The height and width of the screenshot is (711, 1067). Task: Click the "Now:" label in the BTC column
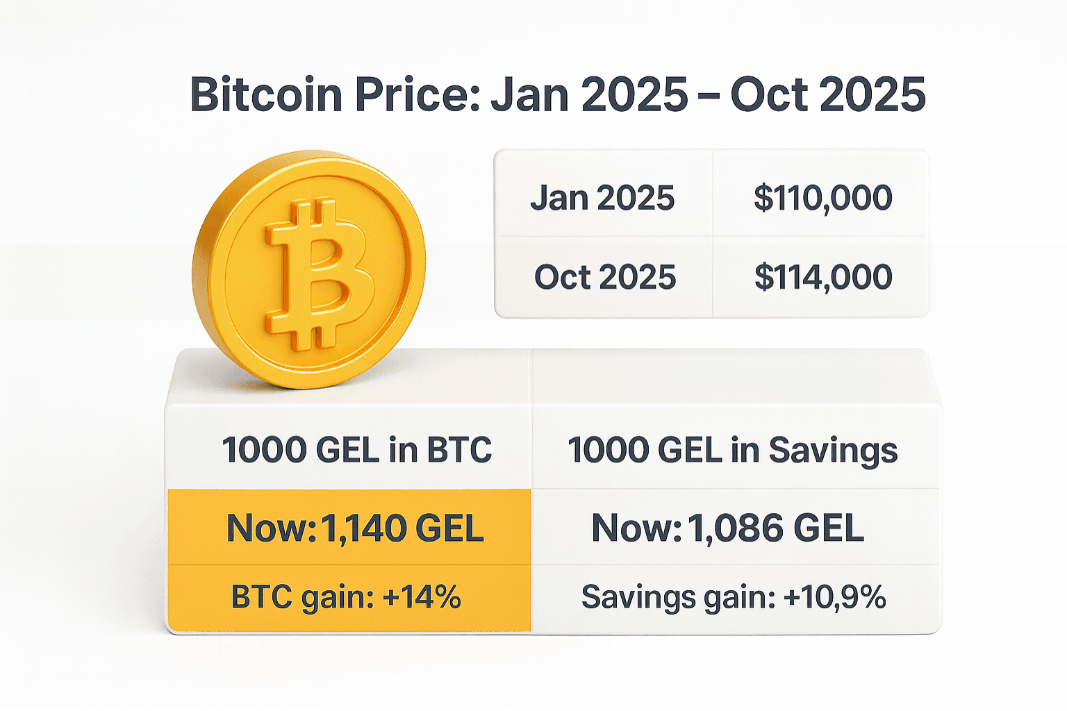click(x=271, y=528)
